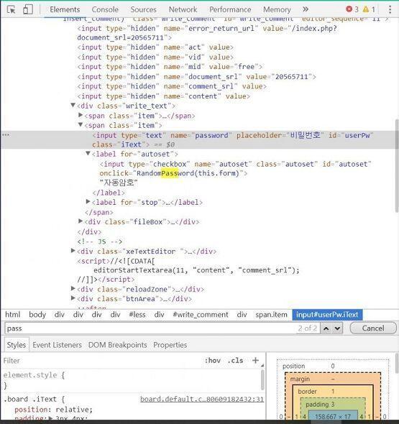Open the Event Listeners pane tab

57,345
